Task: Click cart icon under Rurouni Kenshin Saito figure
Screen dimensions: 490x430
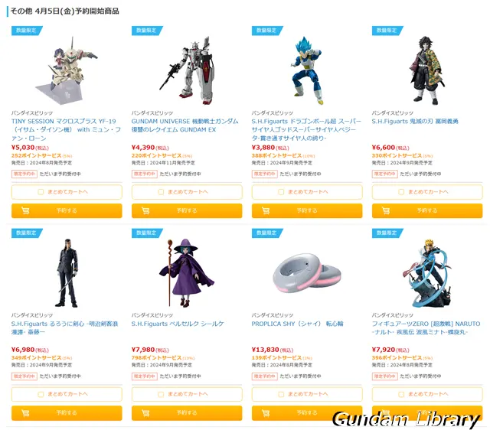Action: click(x=25, y=413)
